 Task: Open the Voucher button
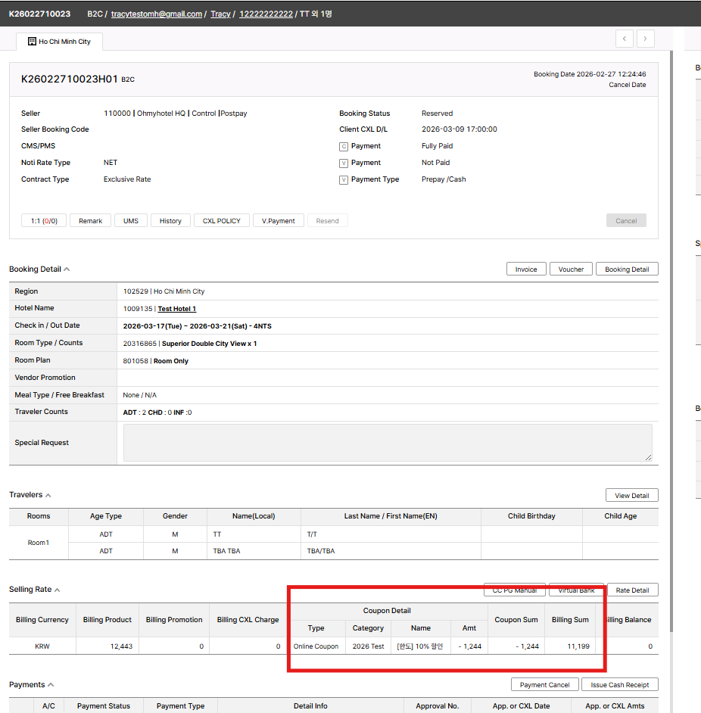pos(571,269)
